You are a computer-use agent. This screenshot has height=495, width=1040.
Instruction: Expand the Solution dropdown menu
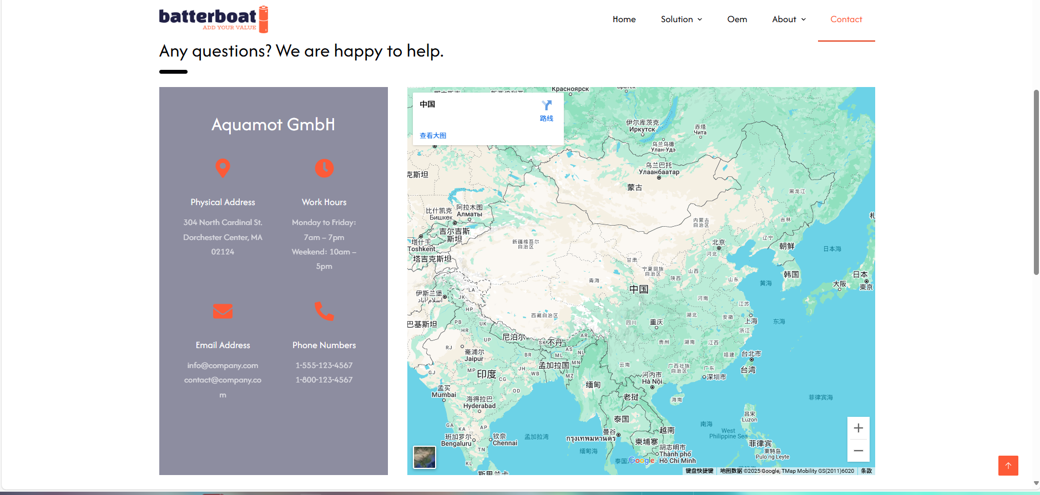681,19
